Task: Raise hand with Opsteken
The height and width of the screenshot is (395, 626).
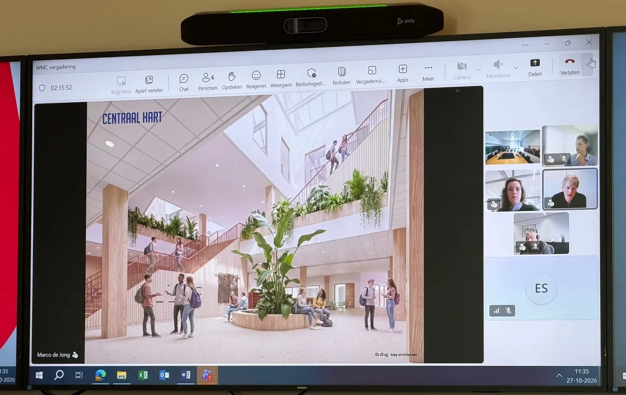Action: pos(232,81)
